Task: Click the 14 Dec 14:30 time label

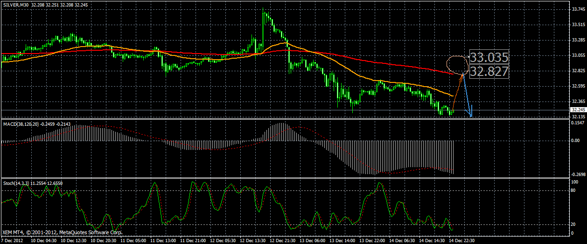Action: [x=432, y=241]
